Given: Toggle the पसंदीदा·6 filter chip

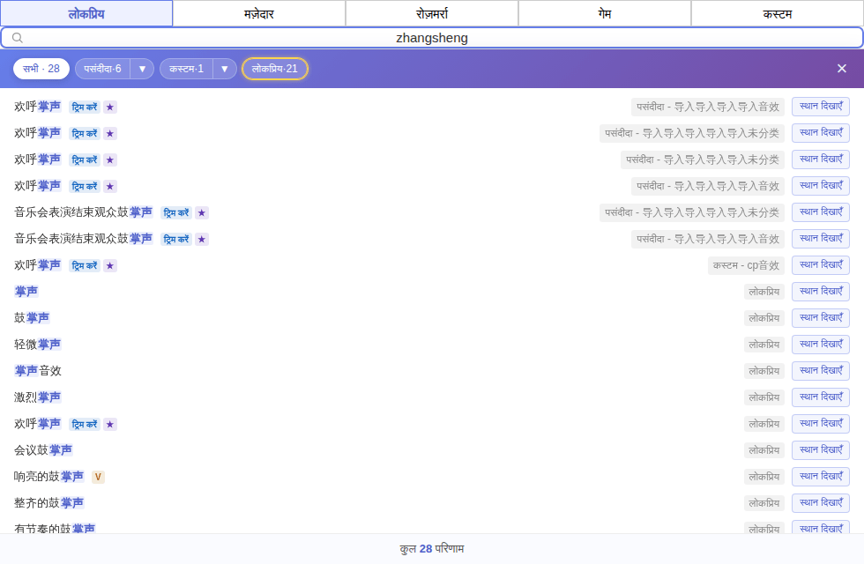Looking at the screenshot, I should [102, 69].
